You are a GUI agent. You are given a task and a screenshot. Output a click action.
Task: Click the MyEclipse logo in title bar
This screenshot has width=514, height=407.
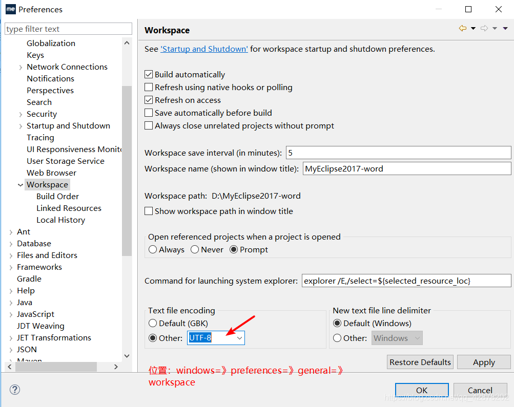click(x=11, y=9)
